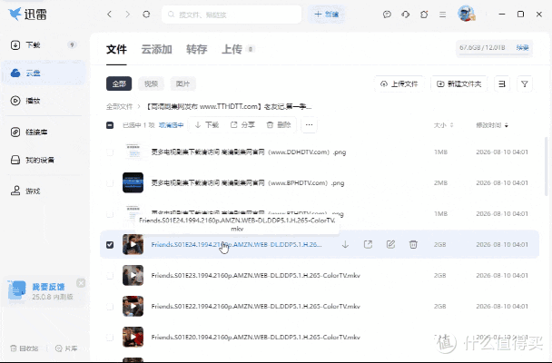Click the storage upgrade link beside 12.0TB
The image size is (552, 363).
[522, 47]
